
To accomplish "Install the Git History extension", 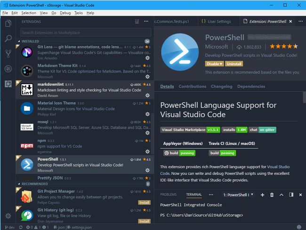I will click(x=145, y=221).
